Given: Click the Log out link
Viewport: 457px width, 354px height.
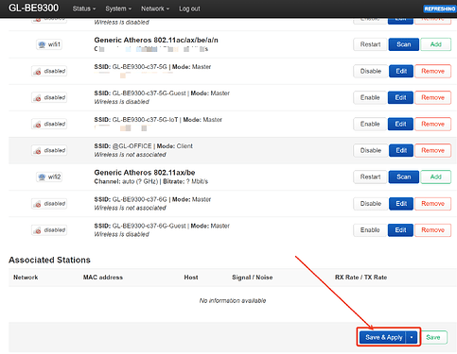Looking at the screenshot, I should [x=189, y=8].
